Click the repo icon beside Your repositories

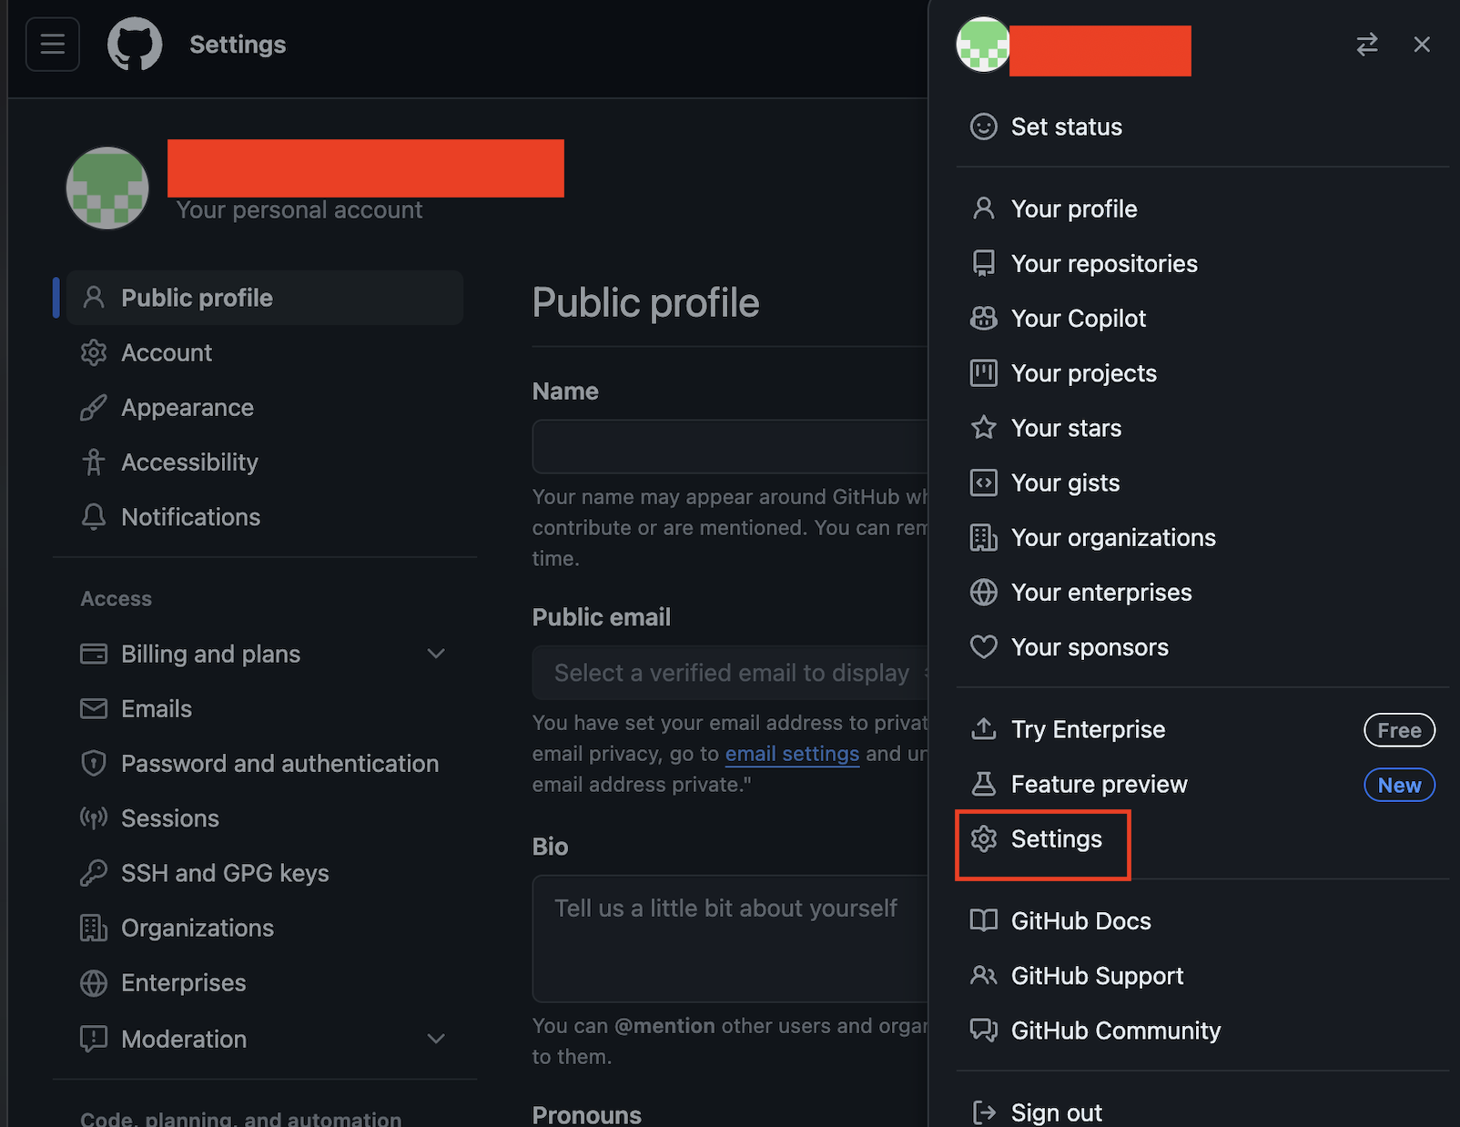[x=983, y=263]
